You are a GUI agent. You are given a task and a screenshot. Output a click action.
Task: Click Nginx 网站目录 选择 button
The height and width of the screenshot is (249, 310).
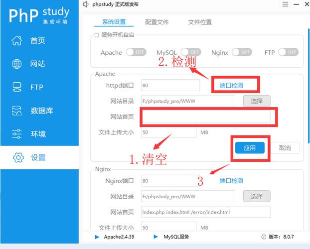[x=257, y=196]
